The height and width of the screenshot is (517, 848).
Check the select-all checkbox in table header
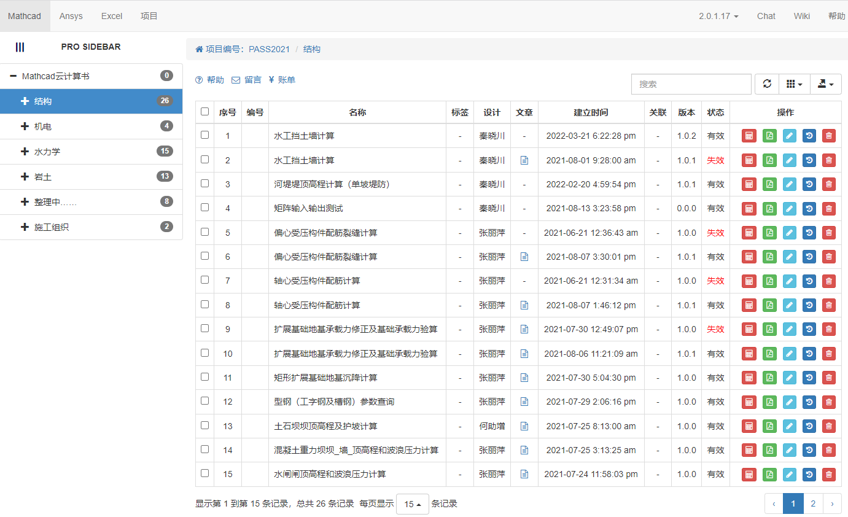204,112
